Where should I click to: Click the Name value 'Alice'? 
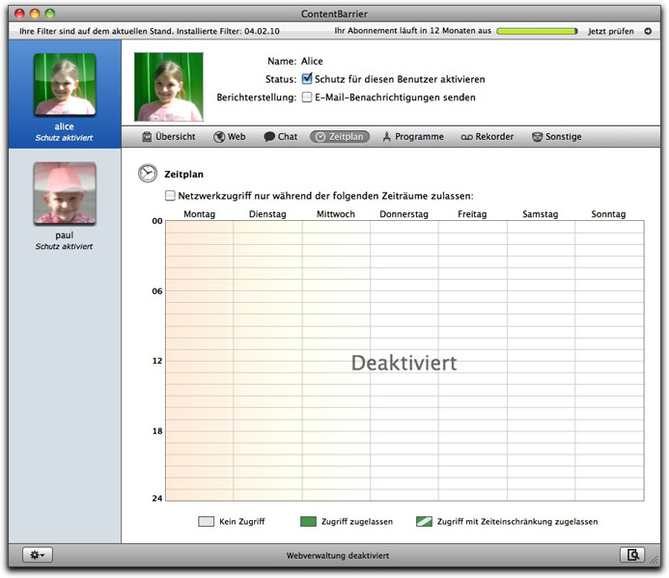tap(312, 61)
